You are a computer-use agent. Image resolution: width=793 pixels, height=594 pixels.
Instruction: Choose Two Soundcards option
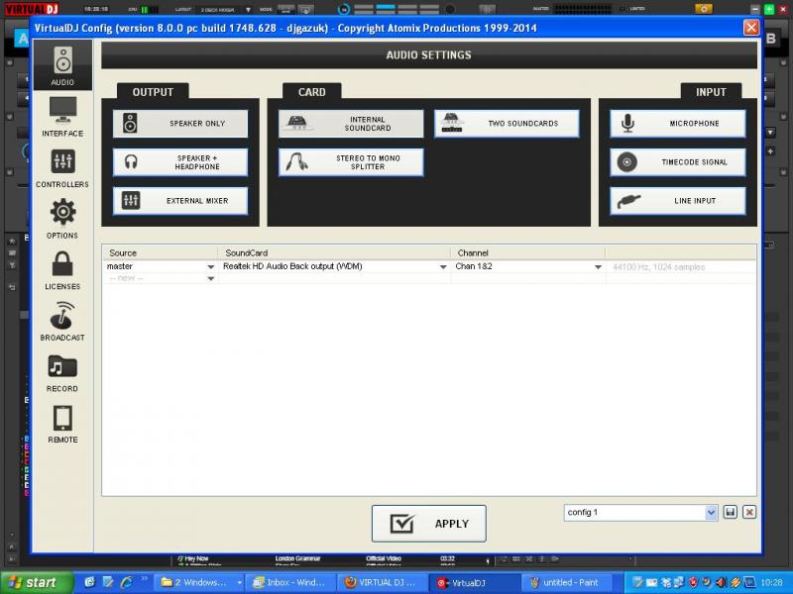pos(507,123)
